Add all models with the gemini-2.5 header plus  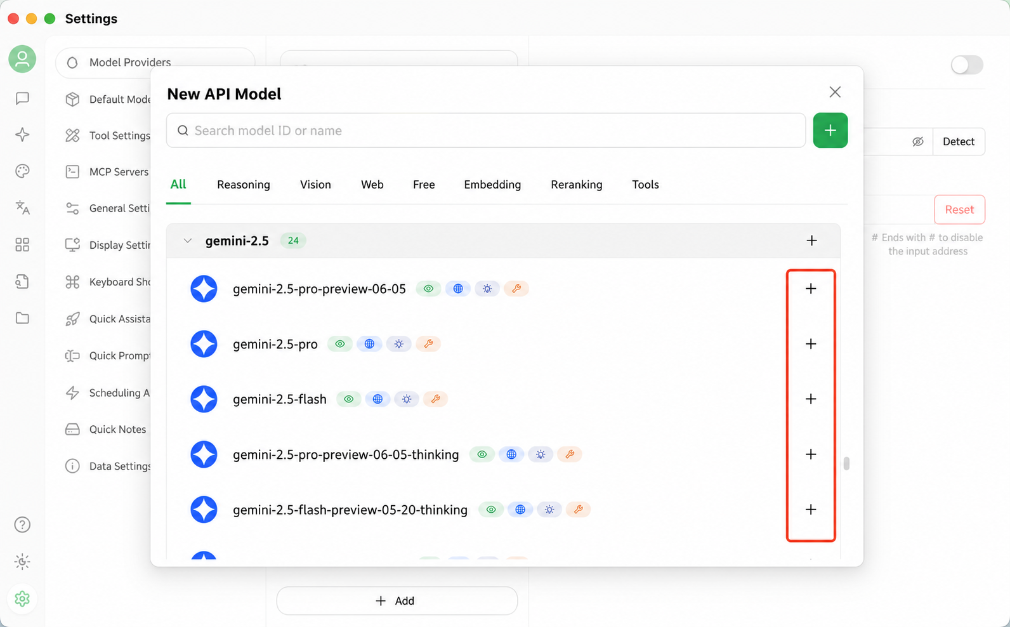pos(811,241)
